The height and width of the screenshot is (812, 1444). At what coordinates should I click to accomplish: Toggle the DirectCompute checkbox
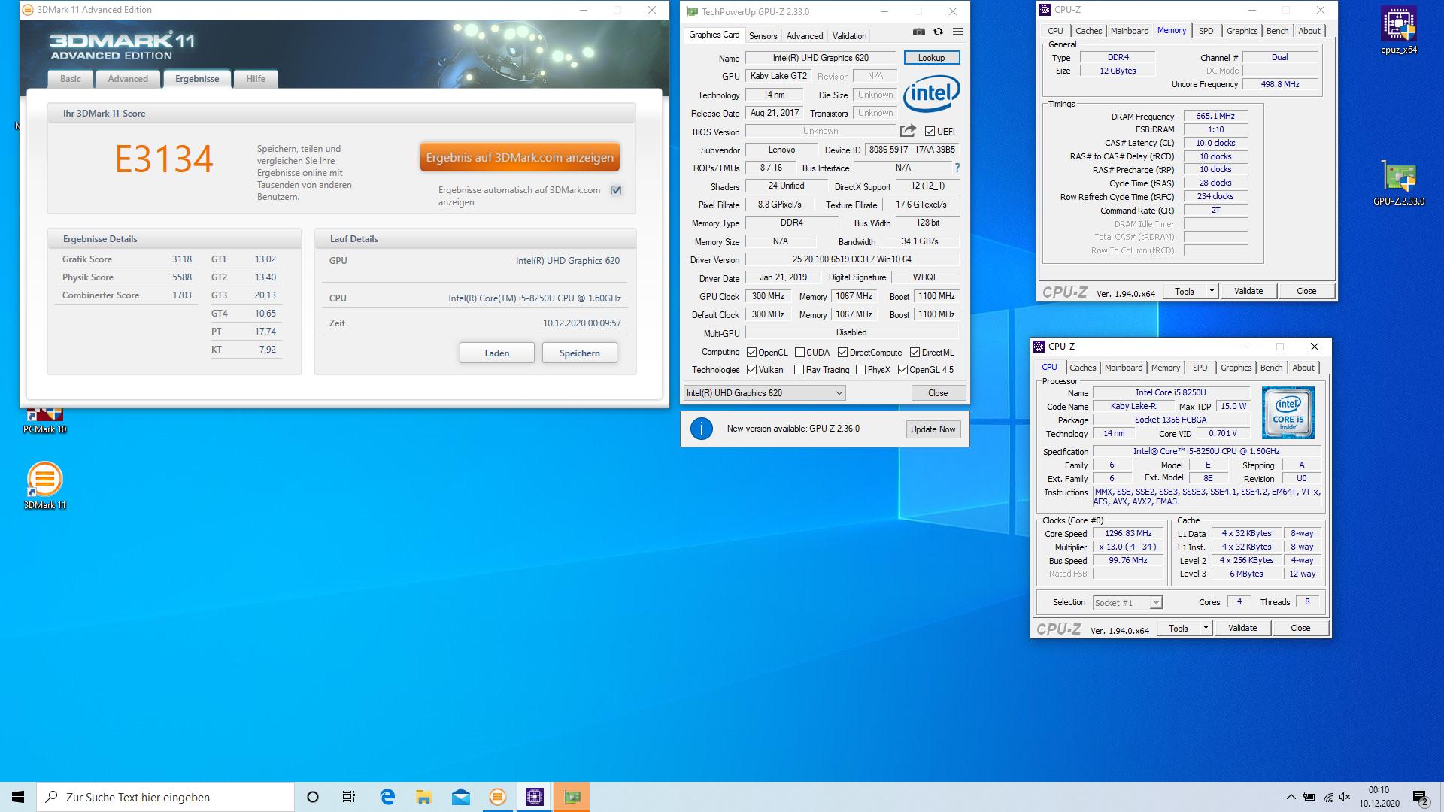[842, 353]
